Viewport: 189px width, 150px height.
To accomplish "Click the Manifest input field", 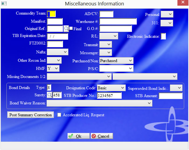I will pos(55,21).
